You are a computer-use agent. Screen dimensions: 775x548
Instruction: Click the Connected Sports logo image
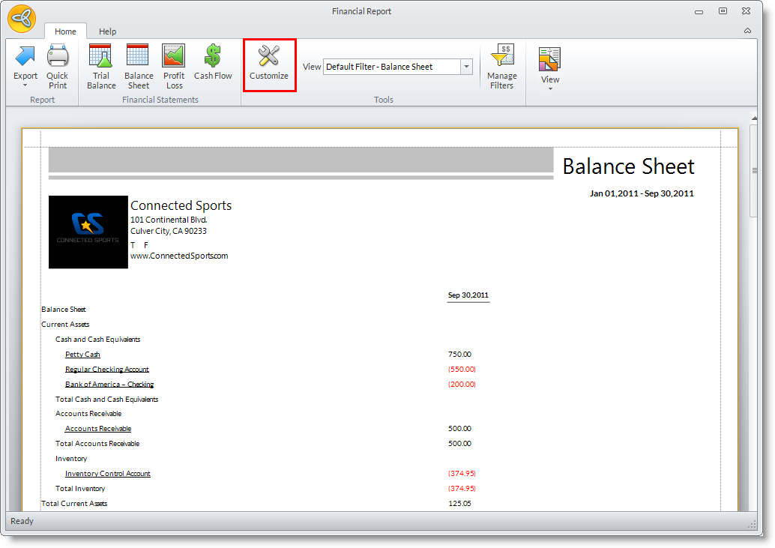[88, 232]
